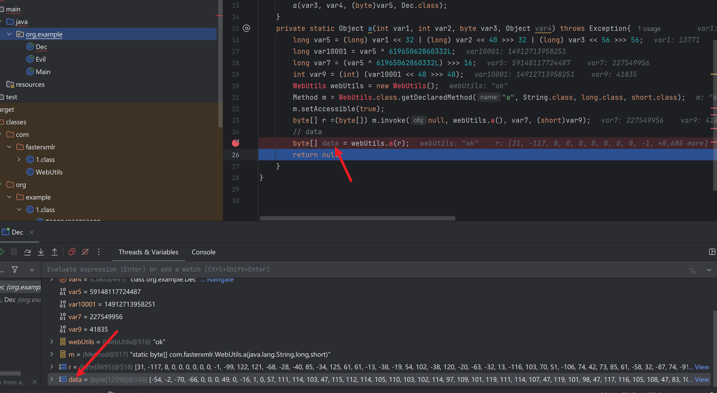This screenshot has height=393, width=717.
Task: Select the Dec stack frame entry
Action: (21, 287)
